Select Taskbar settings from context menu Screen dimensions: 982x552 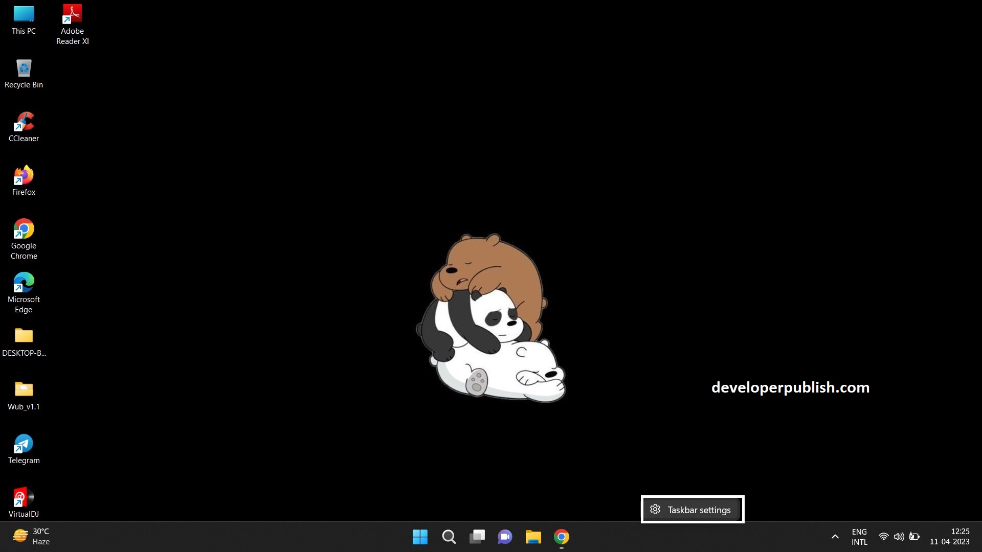[x=692, y=509]
